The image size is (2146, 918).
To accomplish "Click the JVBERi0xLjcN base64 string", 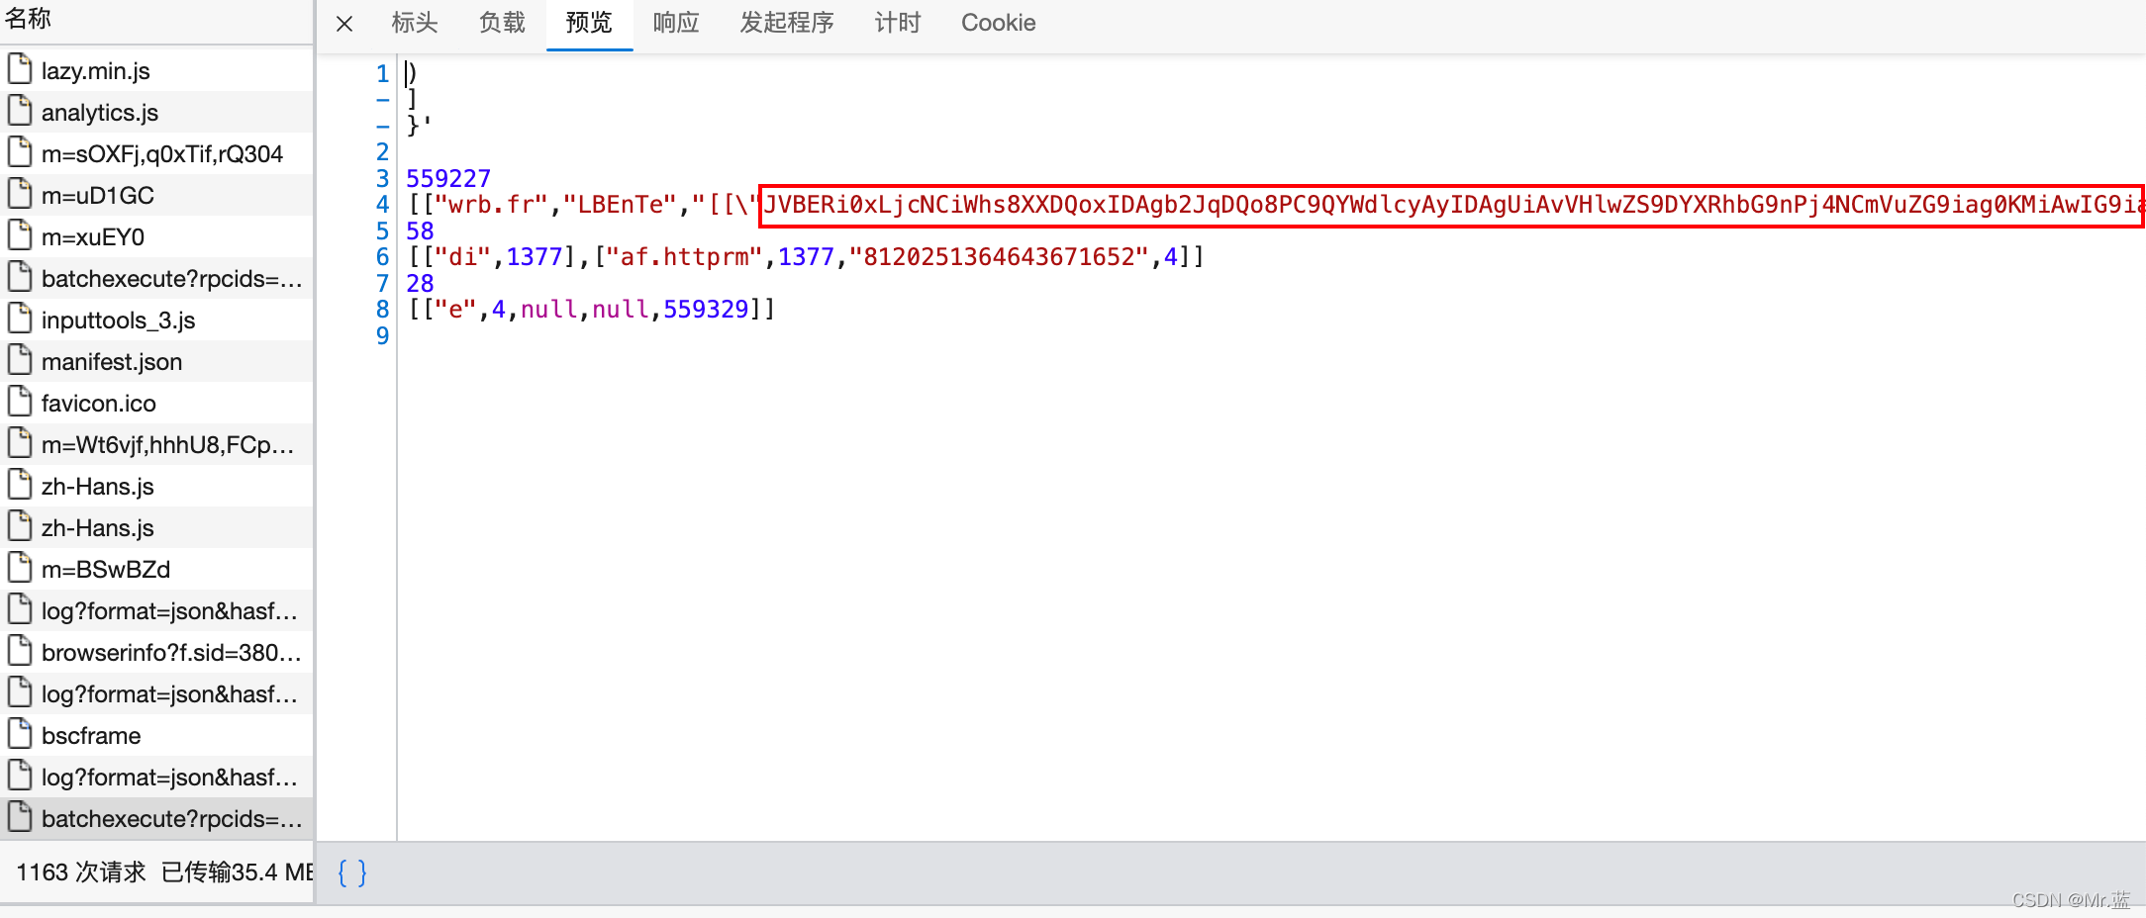I will pos(1451,205).
